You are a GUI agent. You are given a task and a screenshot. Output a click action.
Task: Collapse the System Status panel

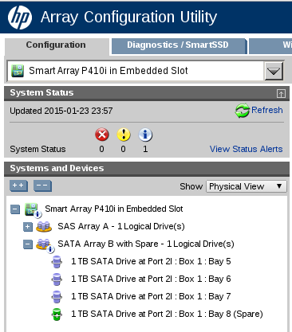281,93
